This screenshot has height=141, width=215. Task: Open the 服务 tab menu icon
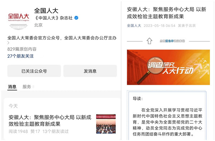click(33, 87)
